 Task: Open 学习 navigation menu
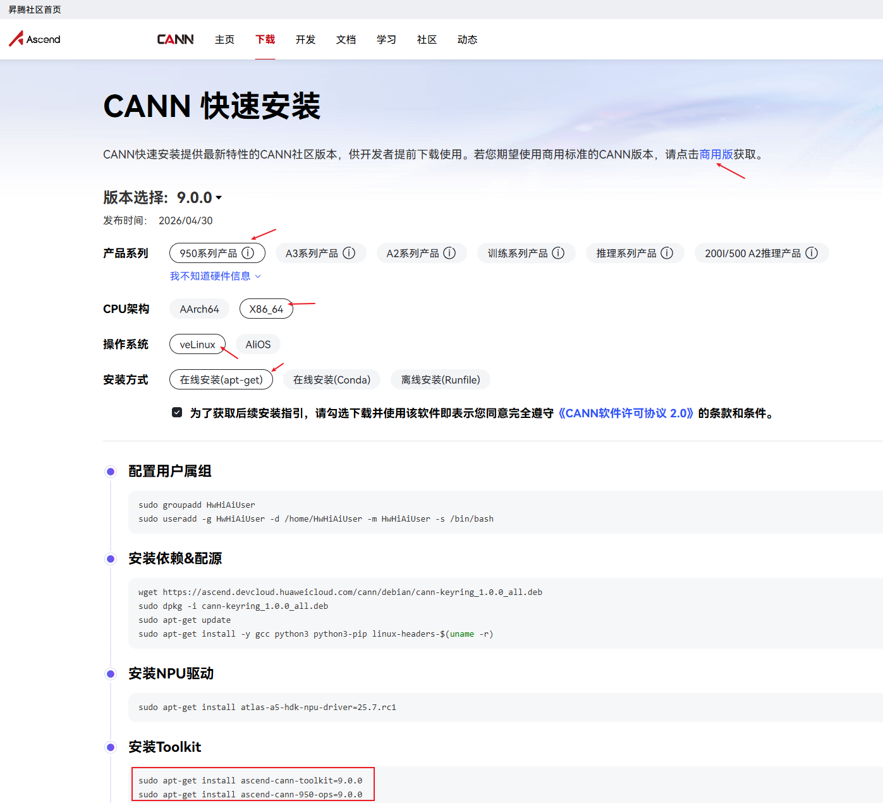coord(386,39)
